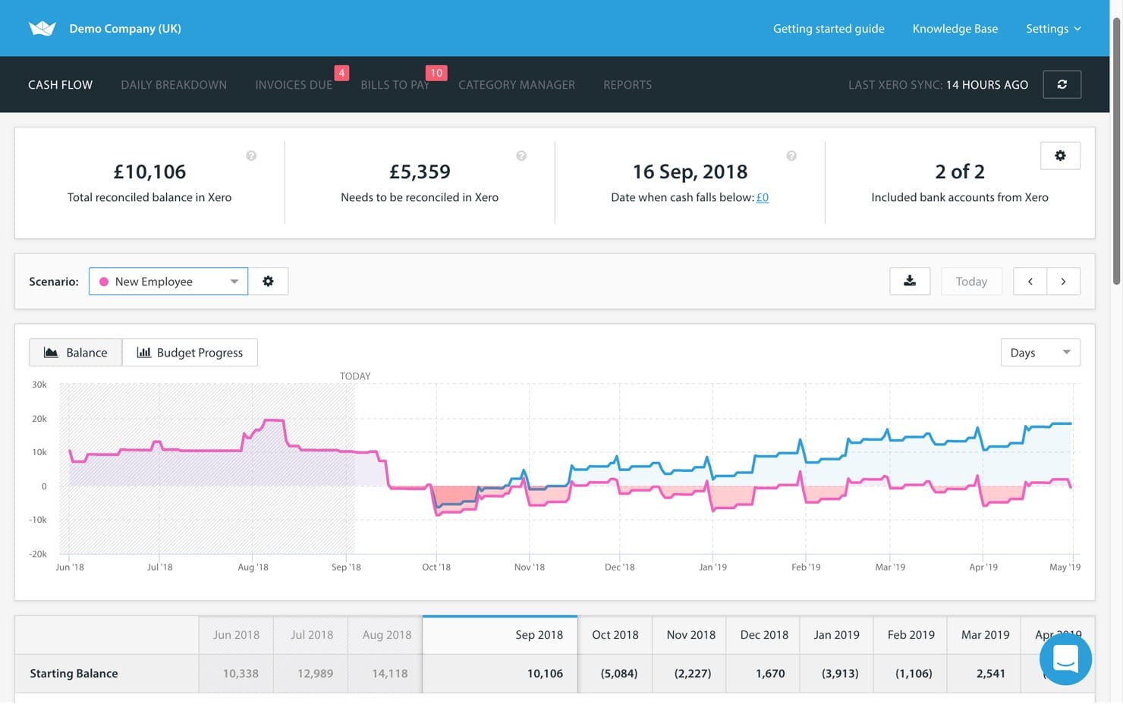
Task: Show help for needs to be reconciled
Action: click(521, 156)
